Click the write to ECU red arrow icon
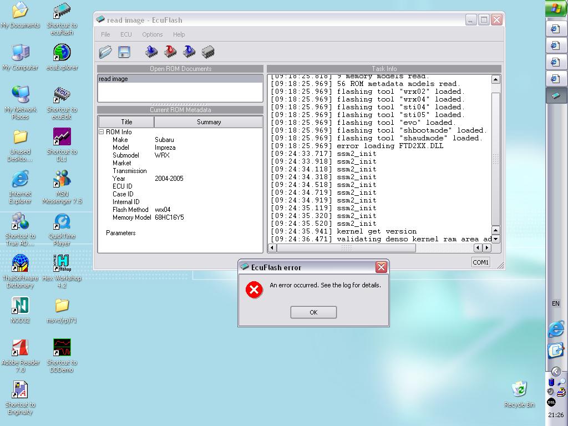 [x=170, y=52]
